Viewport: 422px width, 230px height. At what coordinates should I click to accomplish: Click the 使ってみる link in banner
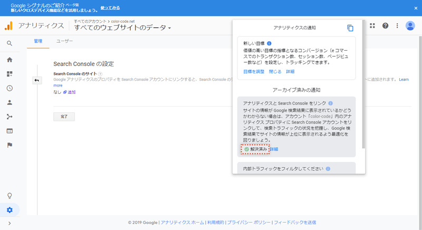(x=110, y=8)
